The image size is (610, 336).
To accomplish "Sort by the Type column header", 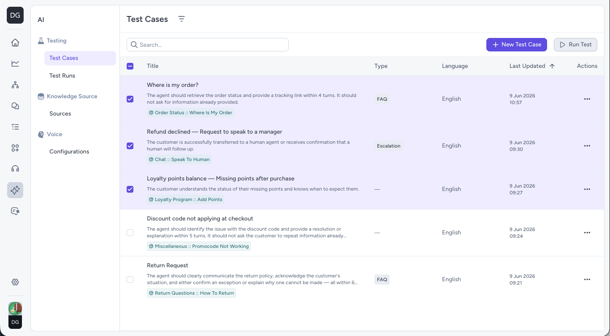I will (x=381, y=66).
